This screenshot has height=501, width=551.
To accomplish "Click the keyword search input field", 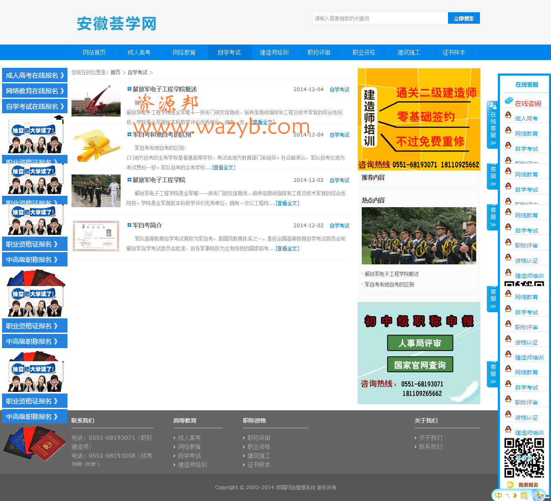I will (x=380, y=18).
